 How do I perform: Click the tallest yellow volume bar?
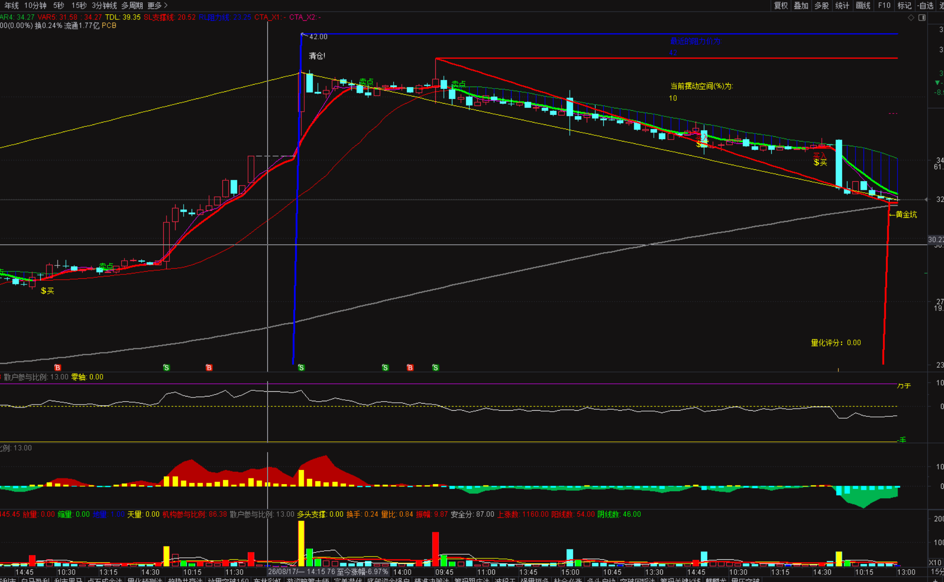point(301,543)
